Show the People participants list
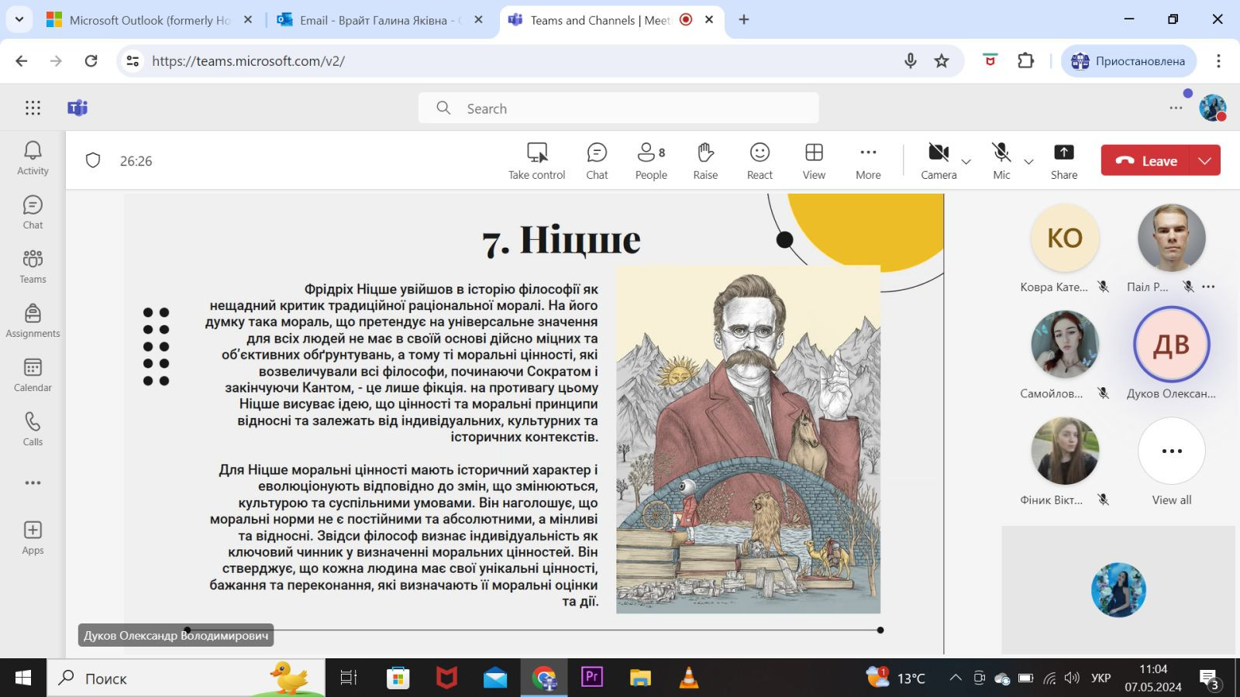The image size is (1240, 697). click(651, 160)
